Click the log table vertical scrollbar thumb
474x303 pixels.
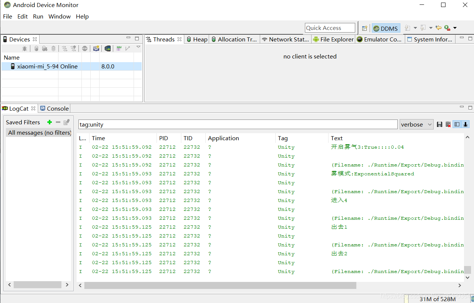467,270
